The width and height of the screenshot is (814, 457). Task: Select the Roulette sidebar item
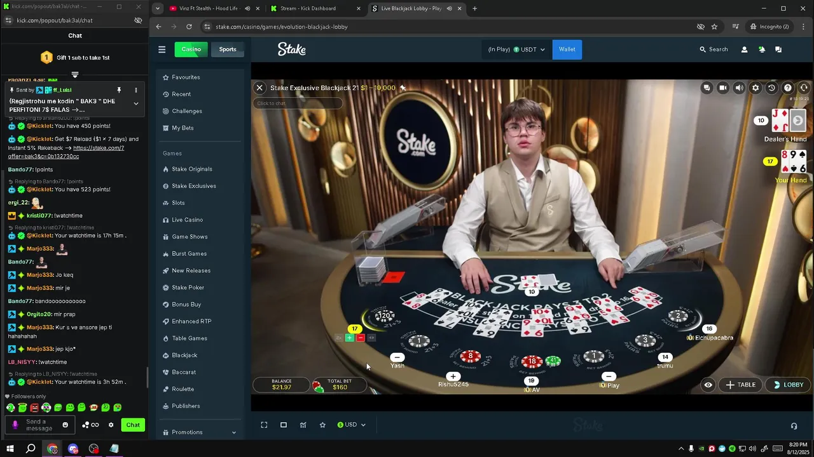point(200,389)
